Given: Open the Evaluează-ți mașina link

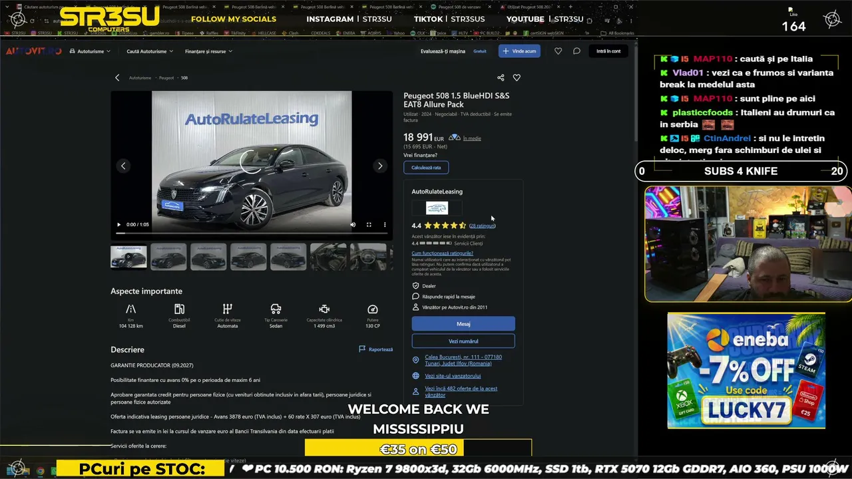Looking at the screenshot, I should tap(443, 51).
